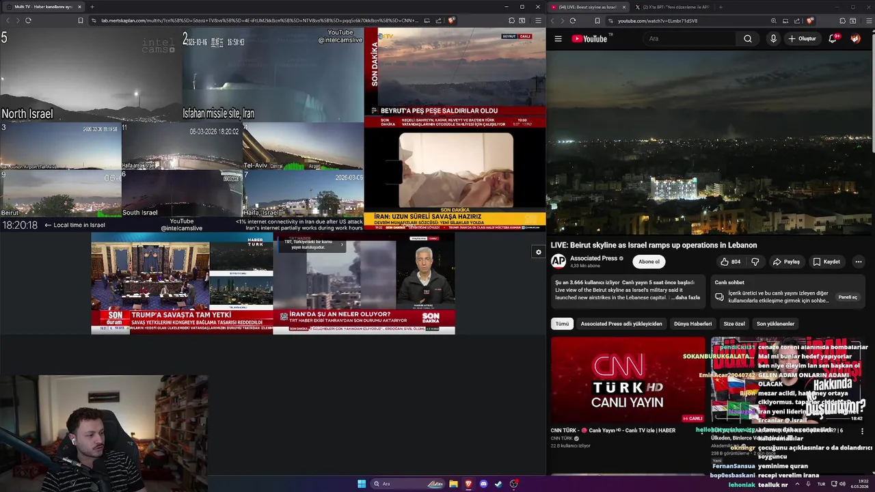
Task: Start voice search with the microphone icon
Action: (x=773, y=39)
